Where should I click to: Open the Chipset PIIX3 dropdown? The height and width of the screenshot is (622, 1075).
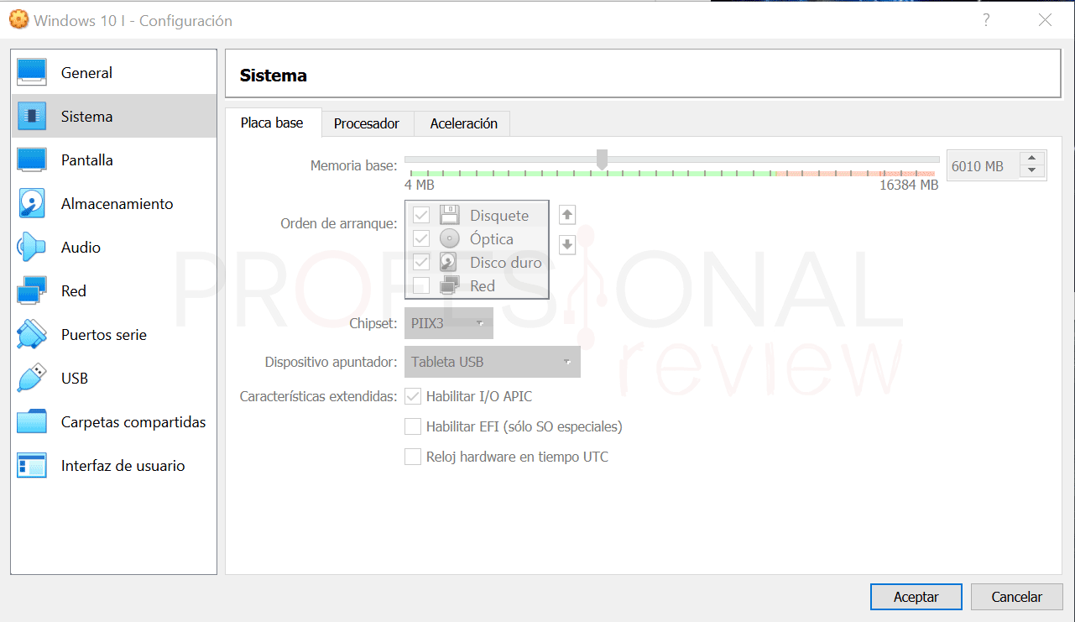(x=449, y=323)
